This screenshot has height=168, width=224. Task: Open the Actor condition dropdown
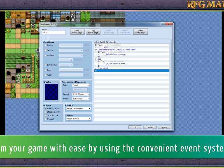click(x=71, y=75)
